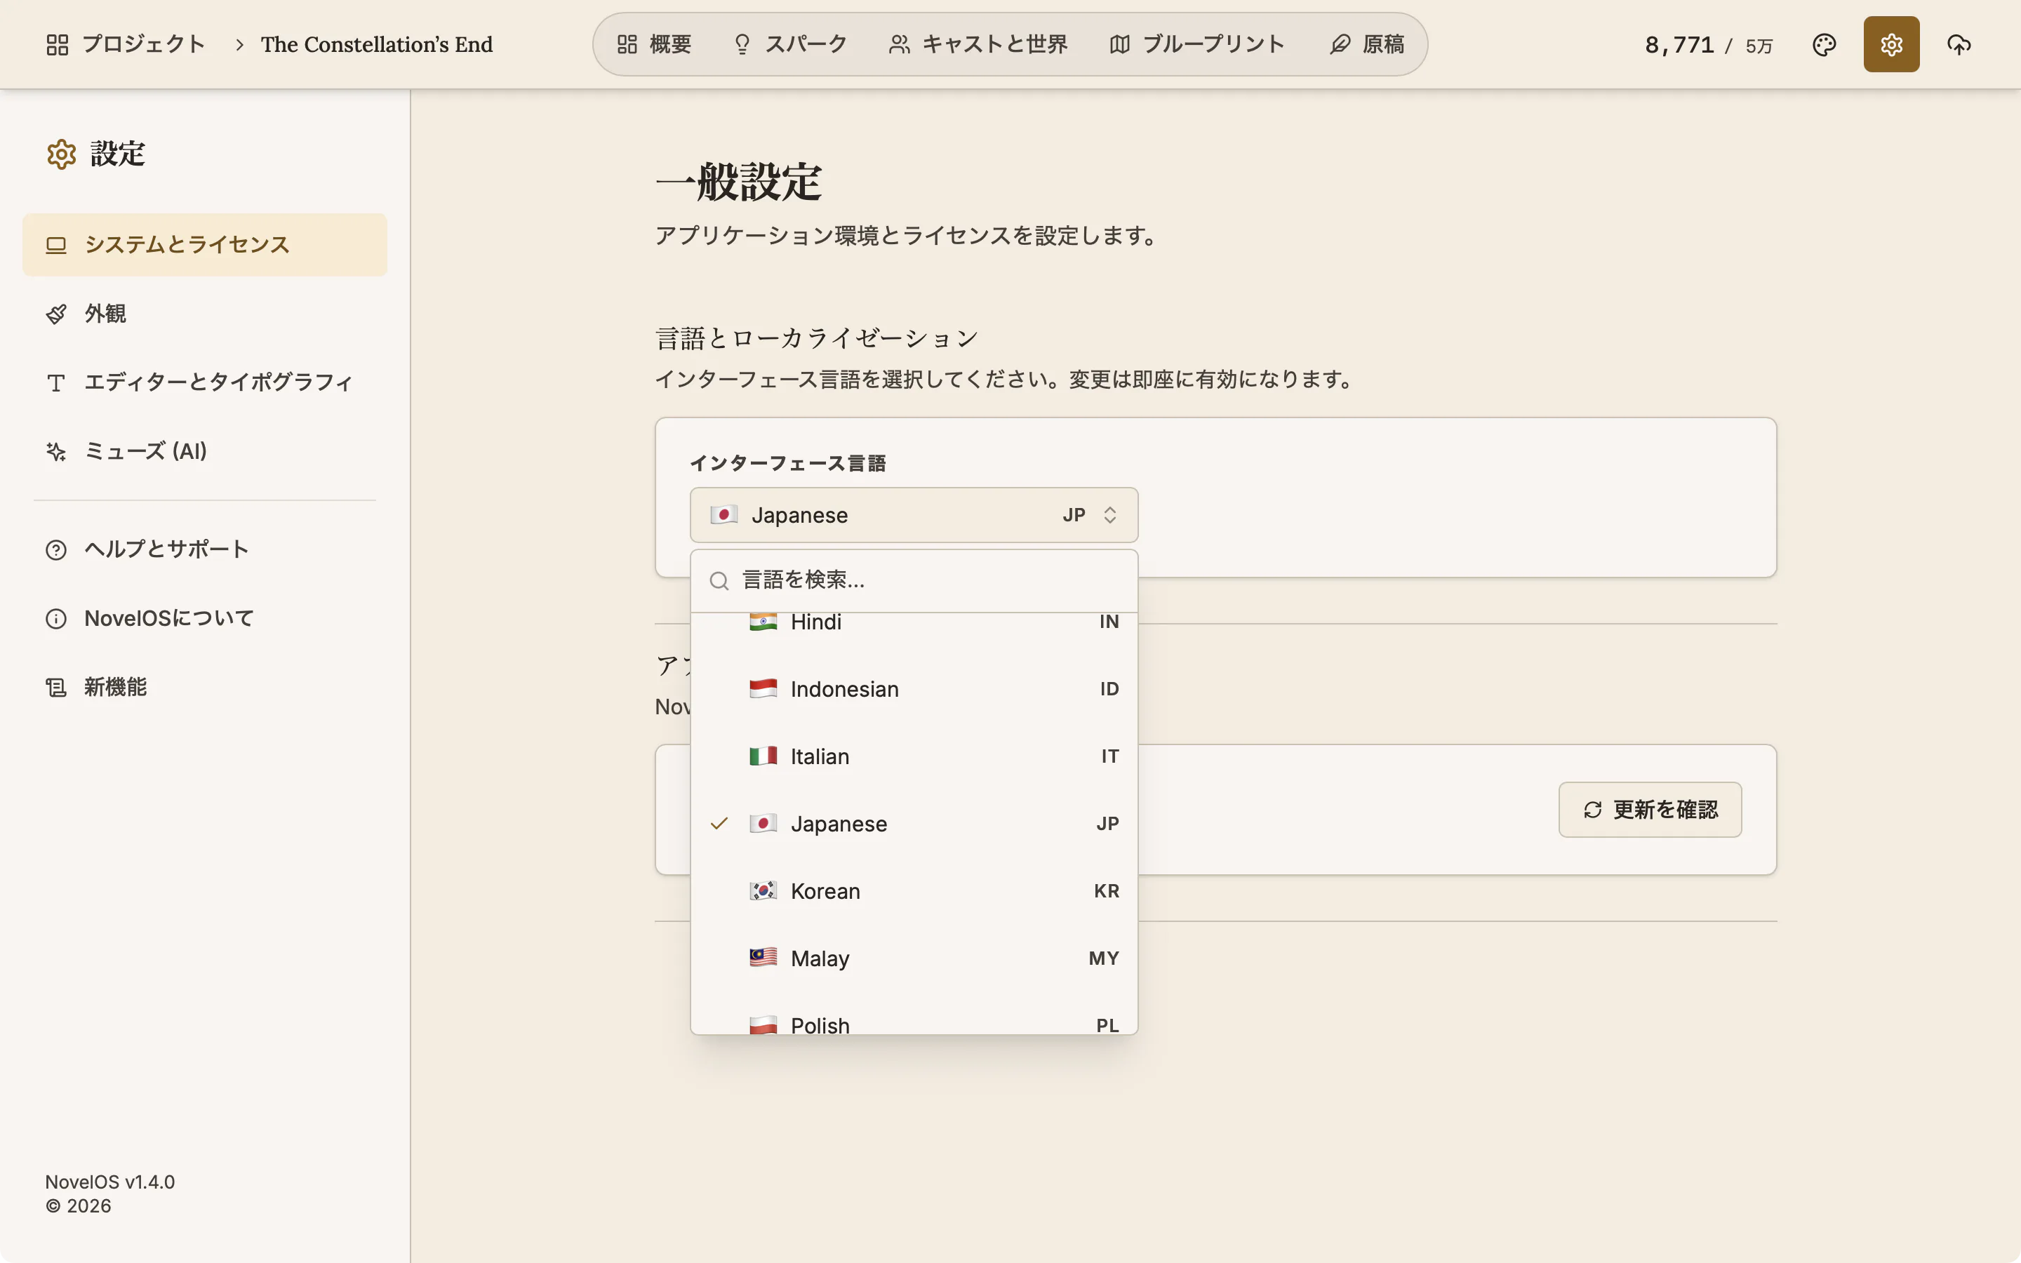2021x1263 pixels.
Task: Open 外観 settings section
Action: coord(205,314)
